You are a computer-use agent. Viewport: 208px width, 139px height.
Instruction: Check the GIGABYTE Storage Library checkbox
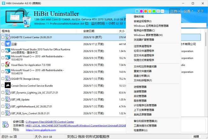(3, 79)
